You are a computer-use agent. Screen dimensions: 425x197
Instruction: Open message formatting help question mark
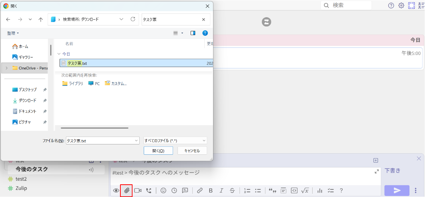click(341, 190)
